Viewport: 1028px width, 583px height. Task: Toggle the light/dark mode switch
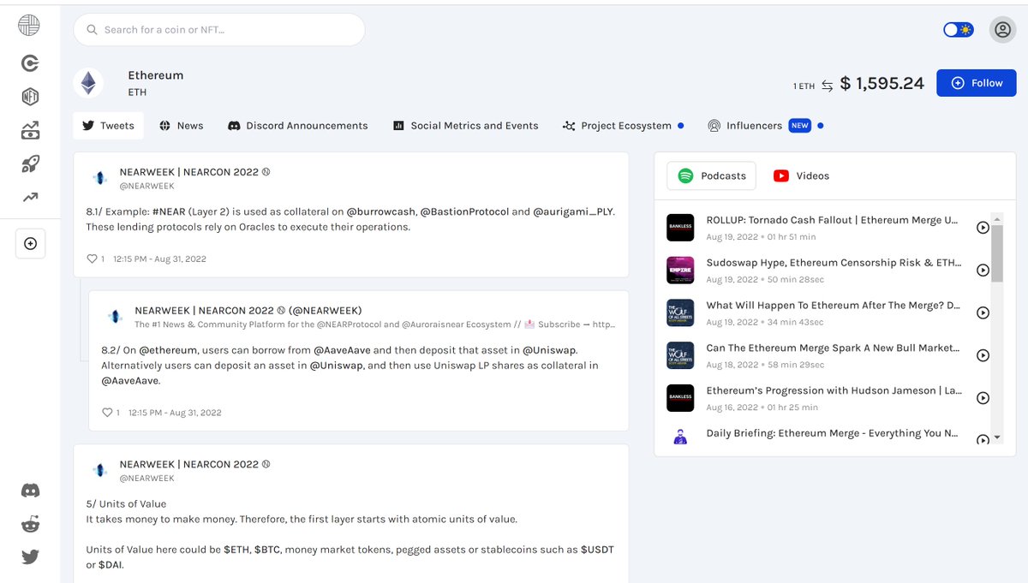coord(959,30)
